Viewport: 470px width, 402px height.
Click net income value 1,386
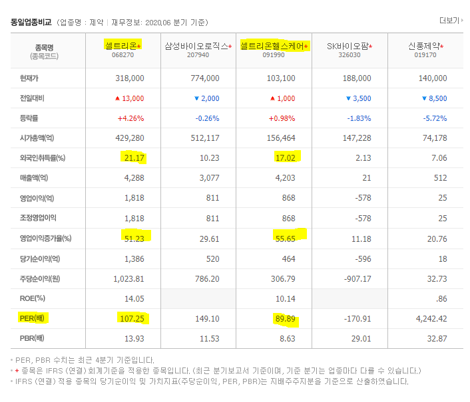[x=134, y=259]
